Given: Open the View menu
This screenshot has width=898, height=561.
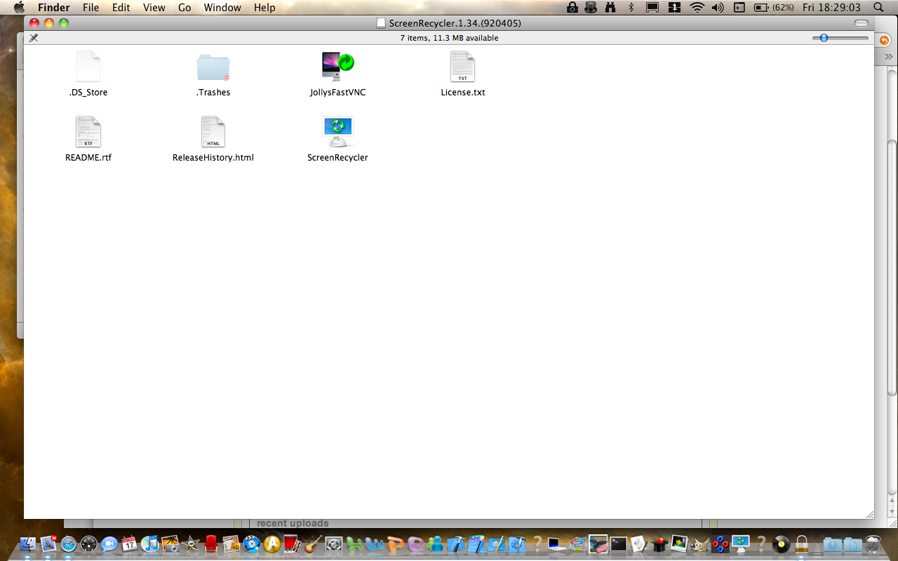Looking at the screenshot, I should coord(154,8).
